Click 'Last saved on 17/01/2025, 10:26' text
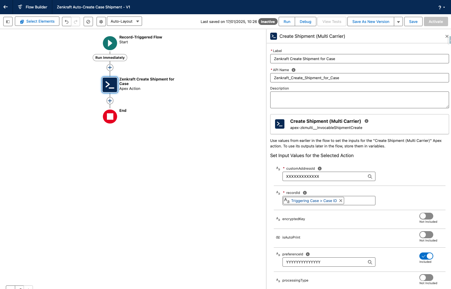The height and width of the screenshot is (289, 451). tap(229, 22)
